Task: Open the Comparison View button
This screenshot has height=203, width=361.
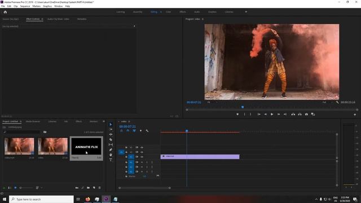Action: point(313,114)
